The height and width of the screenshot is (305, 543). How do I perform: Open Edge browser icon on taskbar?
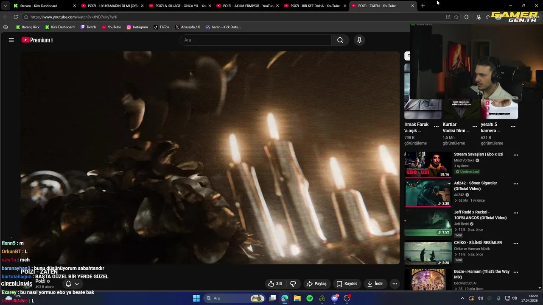click(x=285, y=298)
